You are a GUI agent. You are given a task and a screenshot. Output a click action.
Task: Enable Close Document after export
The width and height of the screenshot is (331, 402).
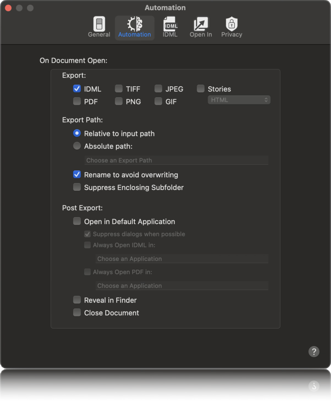pyautogui.click(x=77, y=312)
